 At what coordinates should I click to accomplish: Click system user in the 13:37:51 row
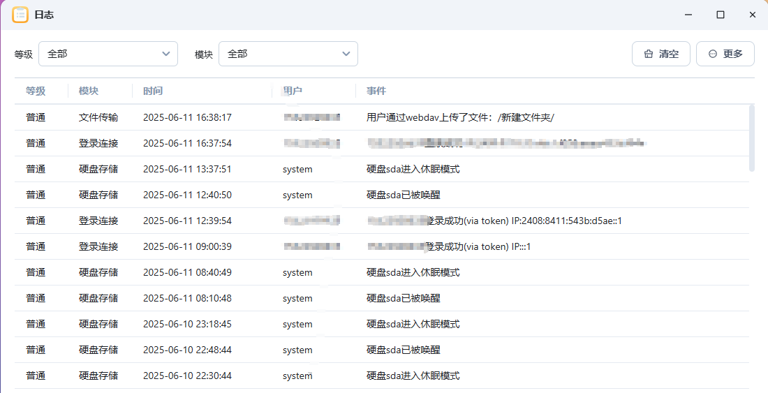pos(297,170)
